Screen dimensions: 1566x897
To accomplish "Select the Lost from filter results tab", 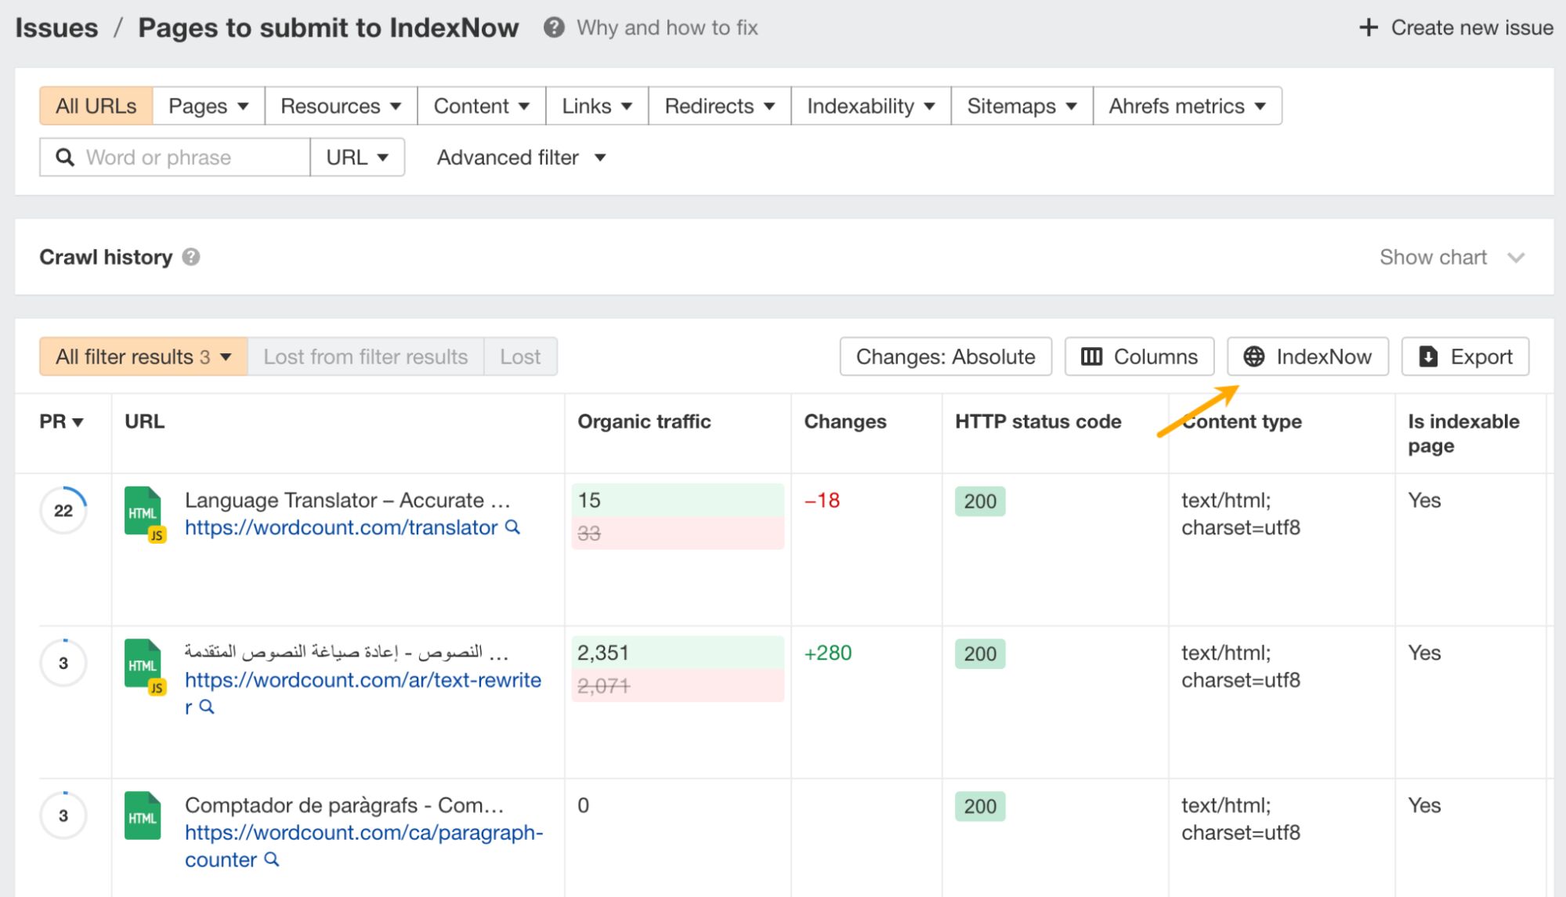I will tap(364, 356).
